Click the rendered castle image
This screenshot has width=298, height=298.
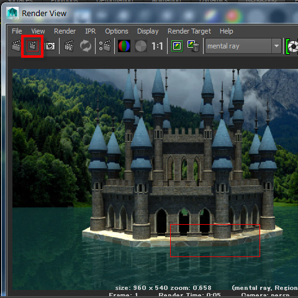(155, 179)
